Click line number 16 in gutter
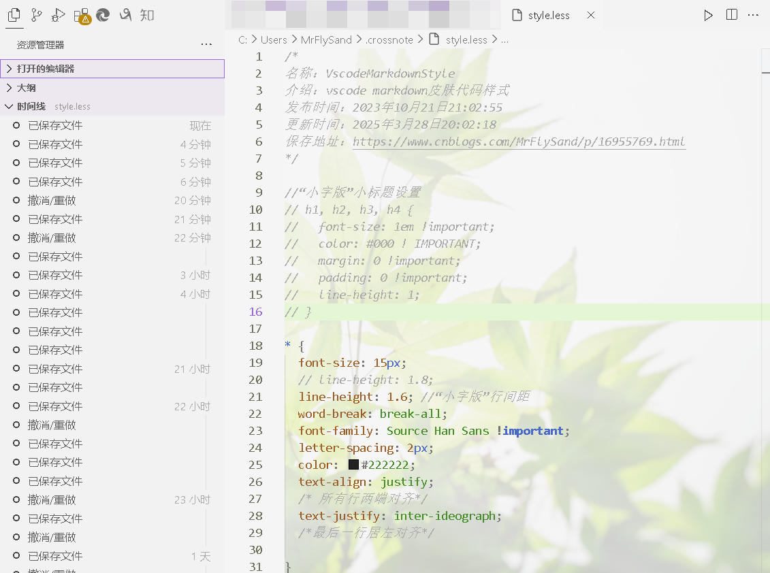This screenshot has width=770, height=573. click(x=255, y=312)
